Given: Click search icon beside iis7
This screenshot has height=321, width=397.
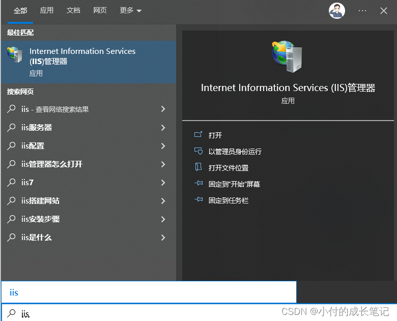Looking at the screenshot, I should click(x=11, y=182).
